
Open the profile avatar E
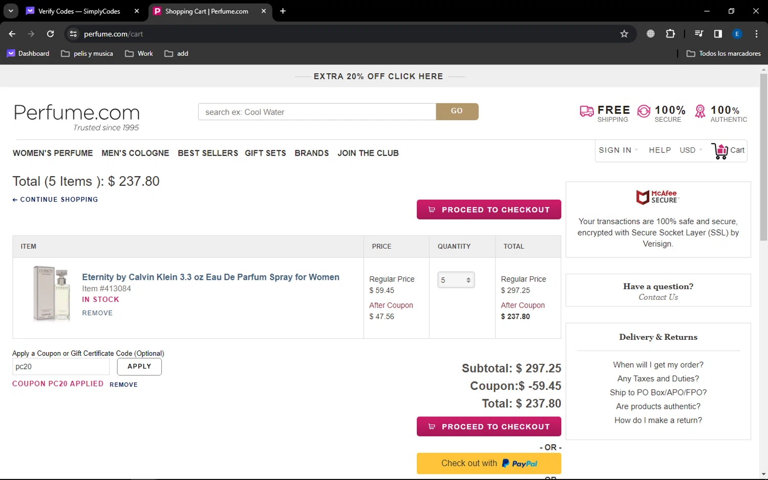click(x=737, y=34)
